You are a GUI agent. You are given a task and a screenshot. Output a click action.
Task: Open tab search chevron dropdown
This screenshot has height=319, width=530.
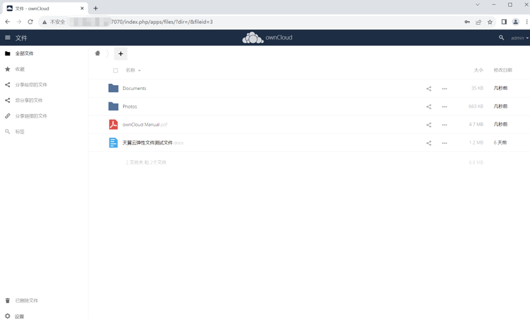477,5
